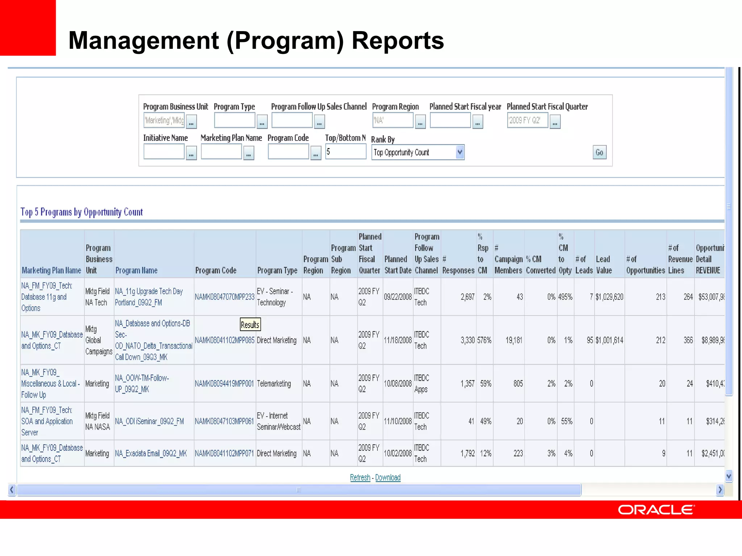Screen dimensions: 742x556
Task: Click the Marketing Plan Name input field
Action: pos(221,151)
